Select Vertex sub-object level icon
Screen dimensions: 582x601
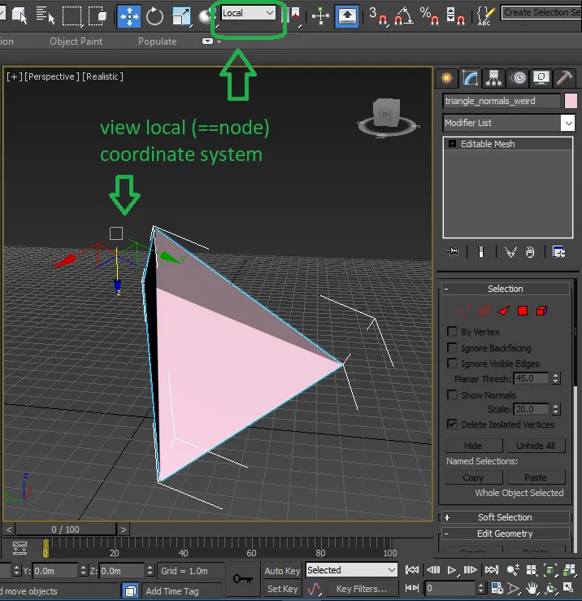tap(464, 311)
